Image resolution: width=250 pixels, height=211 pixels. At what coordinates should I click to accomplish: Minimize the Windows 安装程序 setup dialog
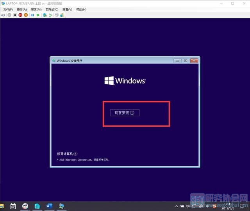177,61
